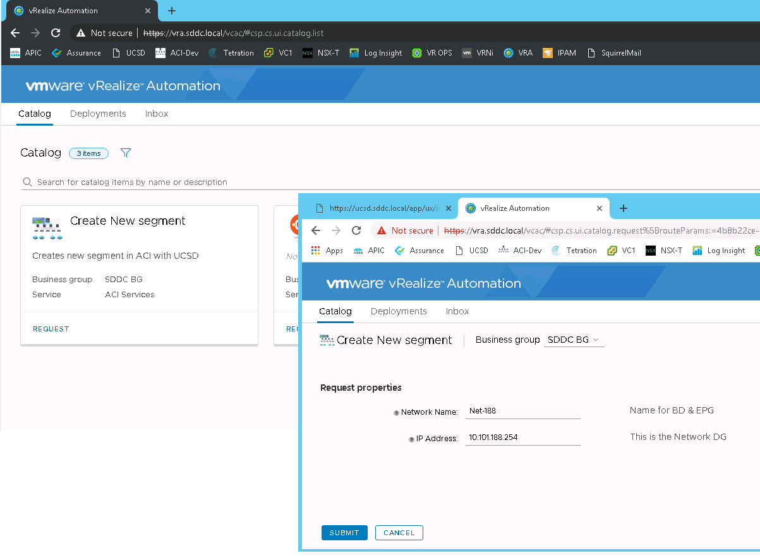Viewport: 760px width, 558px height.
Task: Open the Tetration bookmark in the rear window
Action: (231, 53)
